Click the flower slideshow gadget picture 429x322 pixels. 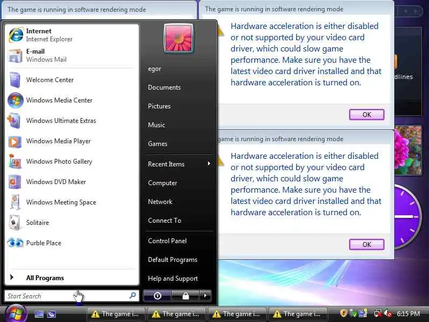click(x=408, y=150)
